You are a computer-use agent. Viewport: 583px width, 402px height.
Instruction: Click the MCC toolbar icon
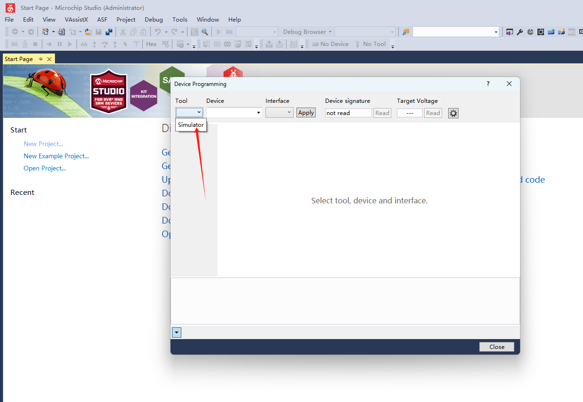pyautogui.click(x=572, y=32)
